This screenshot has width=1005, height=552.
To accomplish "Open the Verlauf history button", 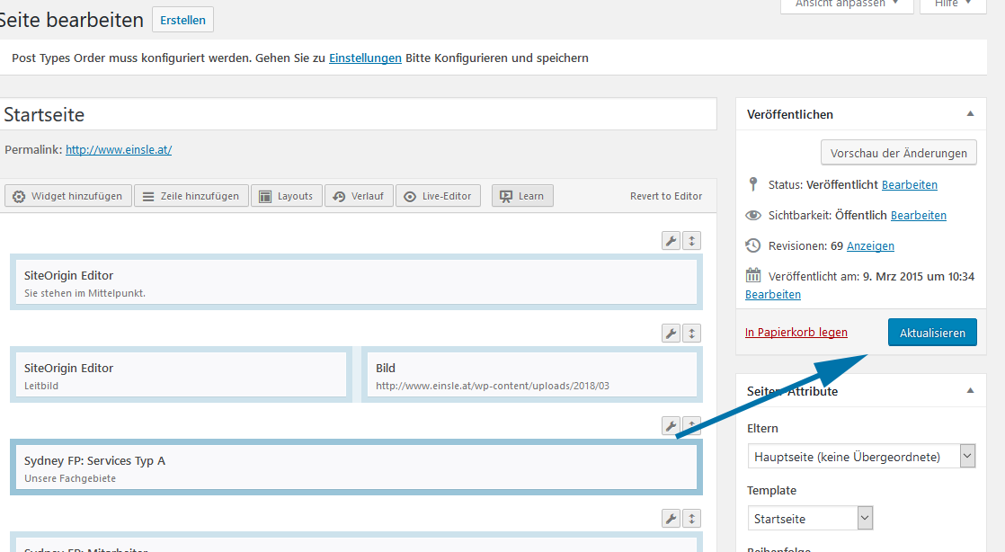I will pyautogui.click(x=359, y=196).
